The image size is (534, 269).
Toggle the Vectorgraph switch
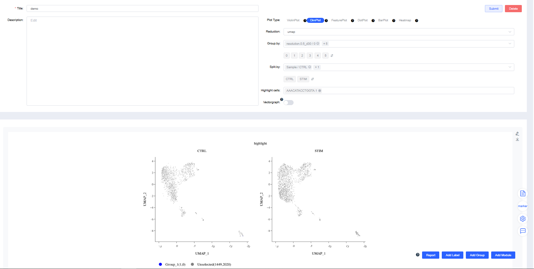pos(289,103)
